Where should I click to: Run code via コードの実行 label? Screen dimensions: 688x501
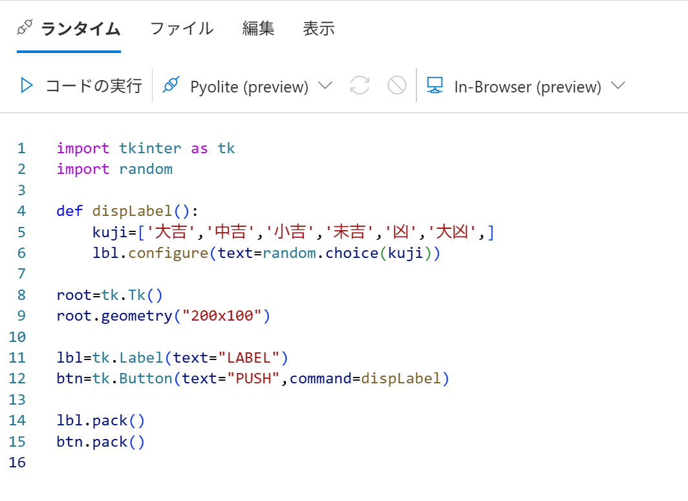[x=94, y=85]
